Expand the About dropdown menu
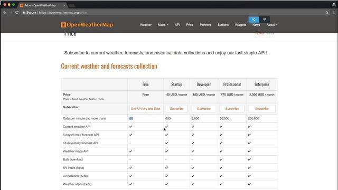 (272, 25)
